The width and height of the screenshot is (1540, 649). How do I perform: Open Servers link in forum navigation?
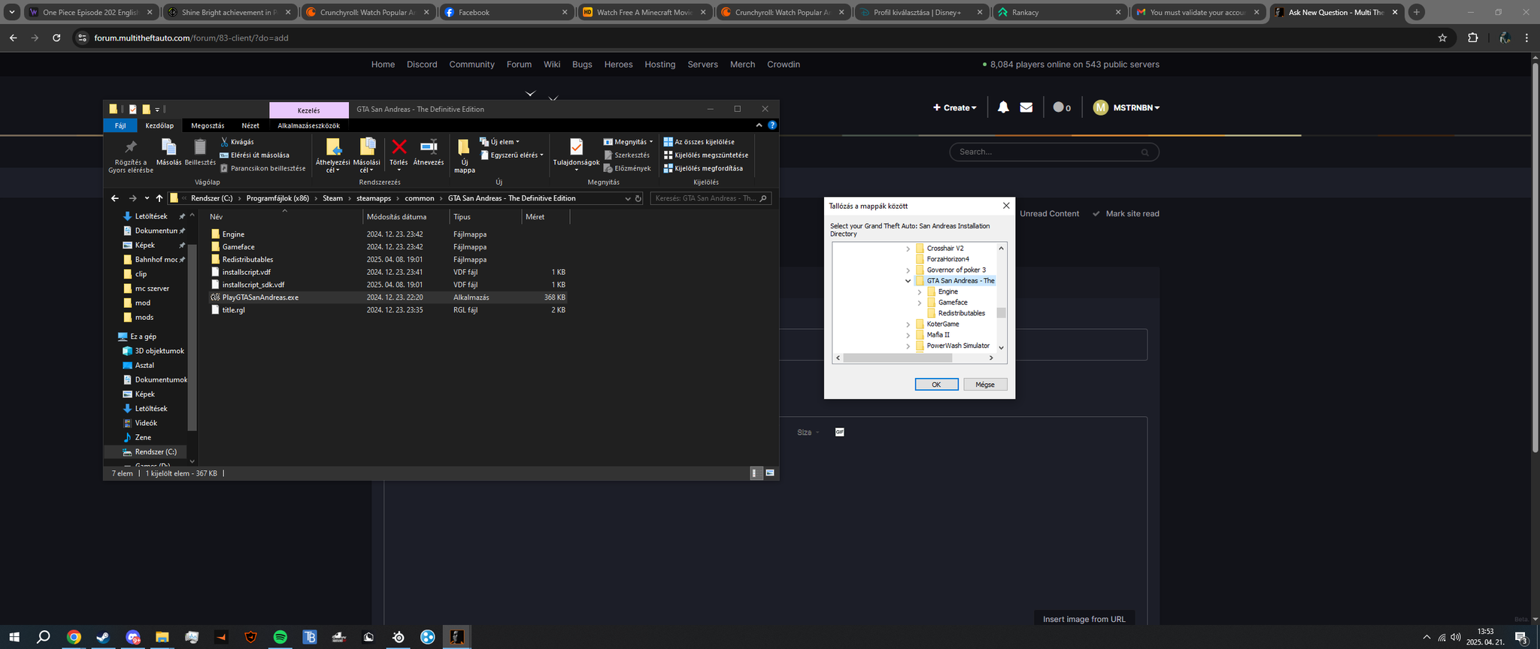(x=702, y=65)
